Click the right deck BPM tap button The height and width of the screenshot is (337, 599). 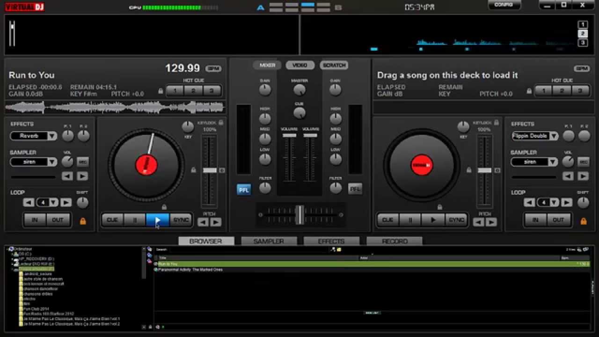582,68
